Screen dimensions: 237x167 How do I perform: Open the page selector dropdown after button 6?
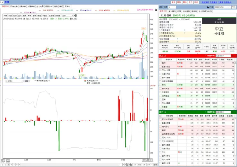tap(19, 164)
